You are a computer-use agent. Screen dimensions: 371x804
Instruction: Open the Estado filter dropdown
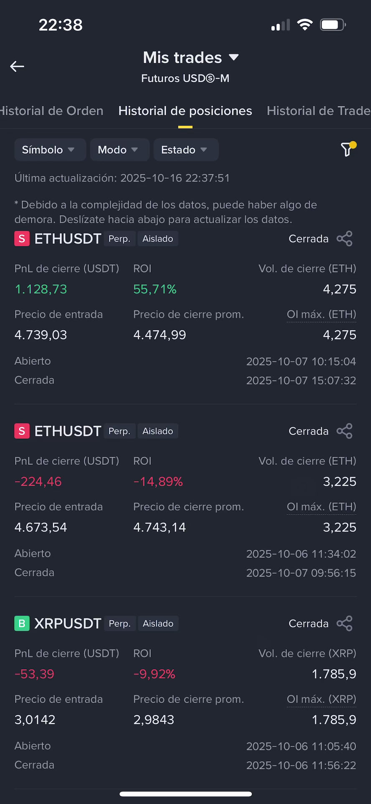[x=185, y=150]
